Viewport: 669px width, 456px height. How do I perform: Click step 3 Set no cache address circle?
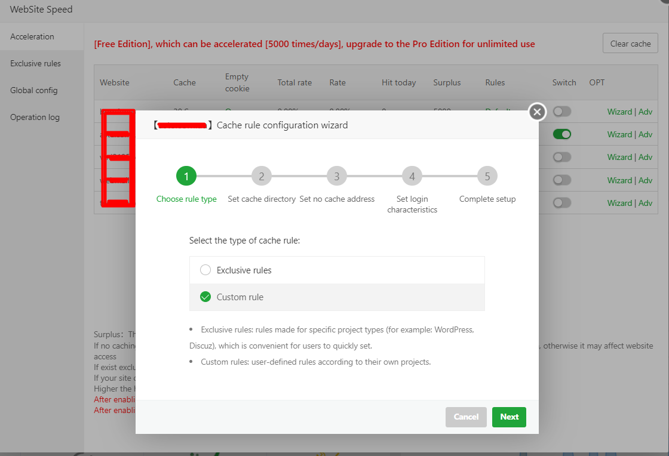click(x=337, y=176)
